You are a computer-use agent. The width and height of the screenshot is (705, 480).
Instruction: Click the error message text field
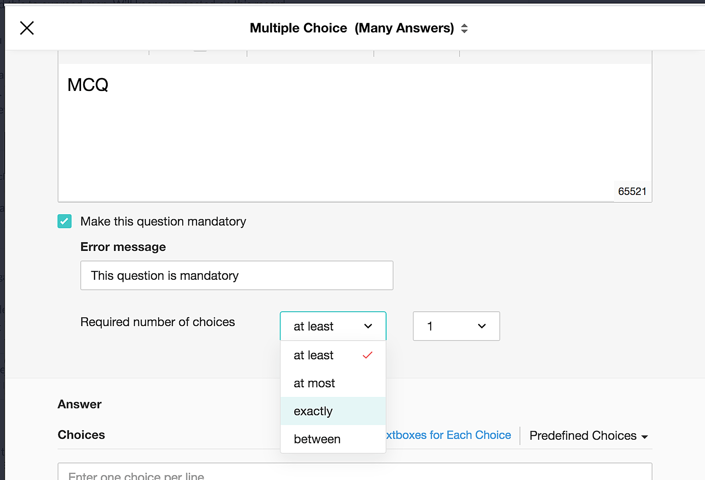(237, 275)
